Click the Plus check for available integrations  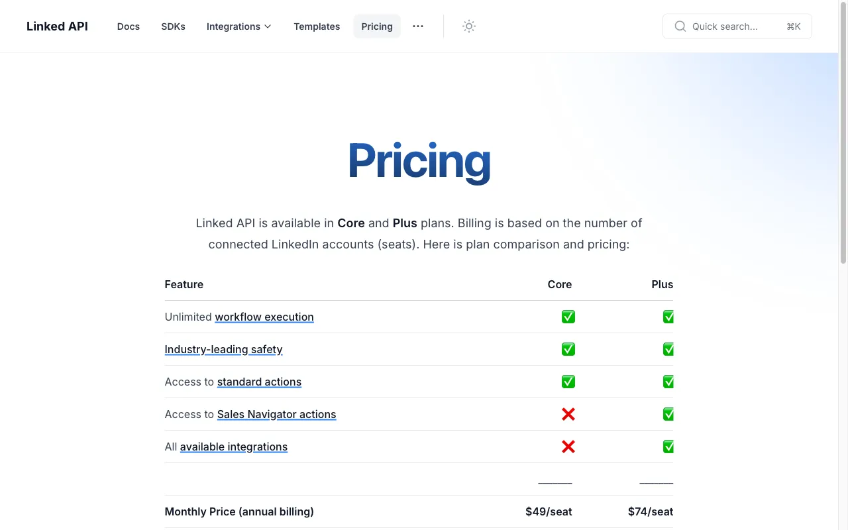tap(668, 447)
